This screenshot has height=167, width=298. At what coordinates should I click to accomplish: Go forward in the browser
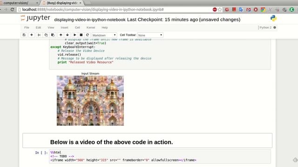pos(6,9)
